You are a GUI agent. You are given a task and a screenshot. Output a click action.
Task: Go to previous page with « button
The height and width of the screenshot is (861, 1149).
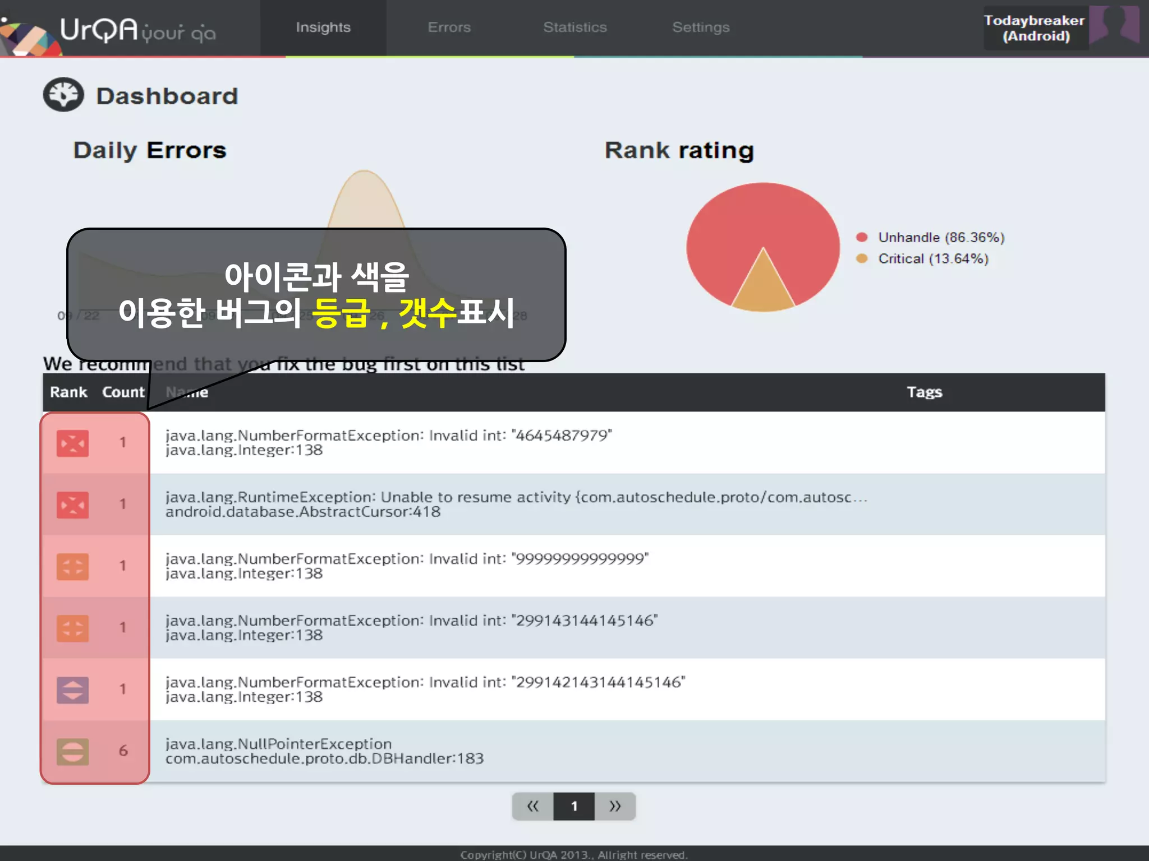pos(532,806)
